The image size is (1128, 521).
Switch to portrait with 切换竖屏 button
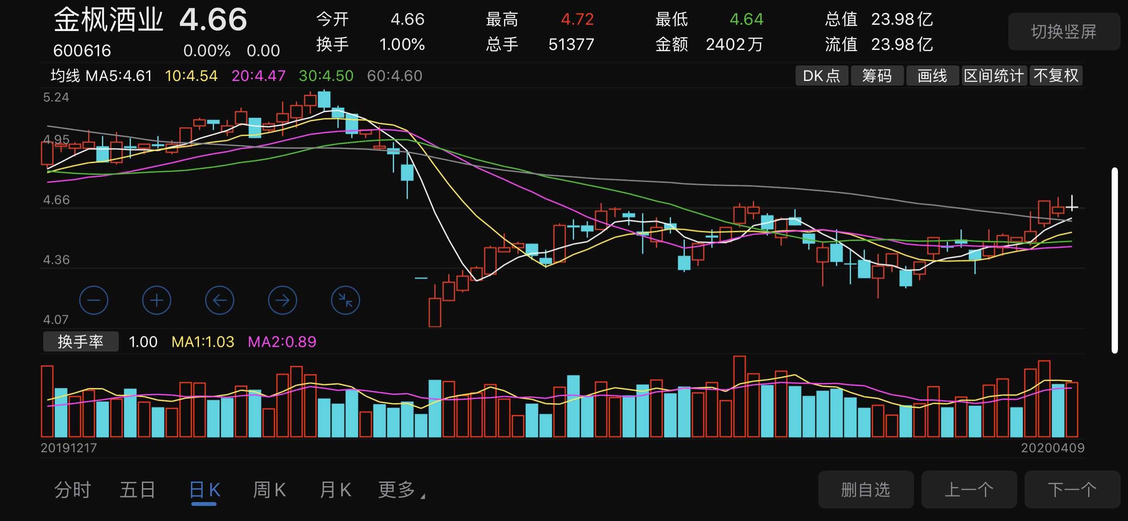[1064, 31]
